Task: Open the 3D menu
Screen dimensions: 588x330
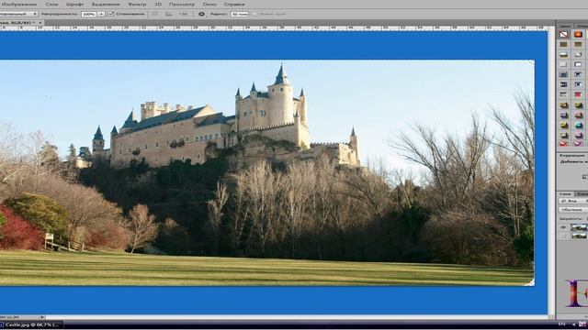Action: (158, 4)
